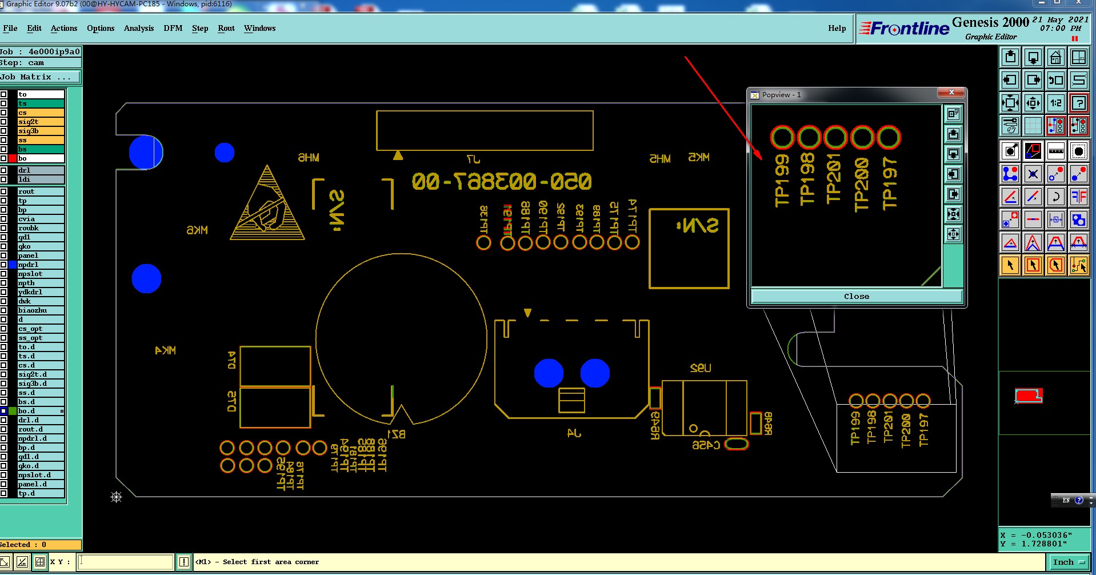1096x575 pixels.
Task: Open the Analysis menu
Action: (x=139, y=28)
